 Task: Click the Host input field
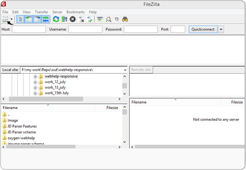pyautogui.click(x=29, y=29)
